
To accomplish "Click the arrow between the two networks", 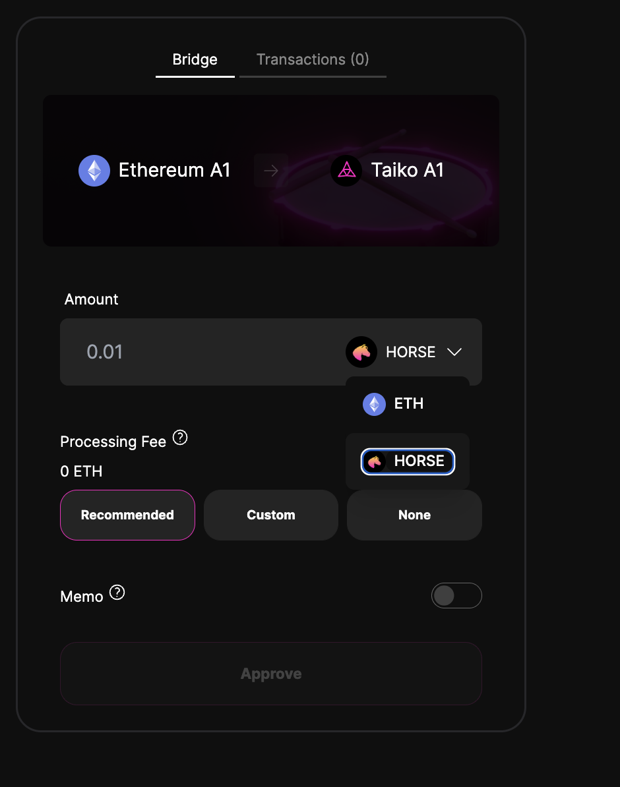I will (270, 170).
